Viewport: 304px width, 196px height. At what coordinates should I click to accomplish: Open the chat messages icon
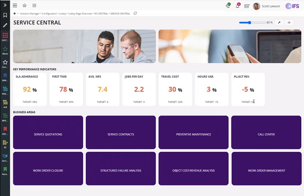pyautogui.click(x=247, y=6)
